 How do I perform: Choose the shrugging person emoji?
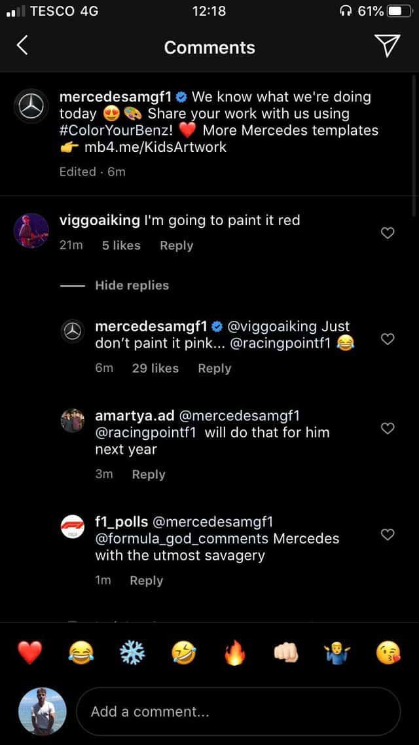point(337,652)
